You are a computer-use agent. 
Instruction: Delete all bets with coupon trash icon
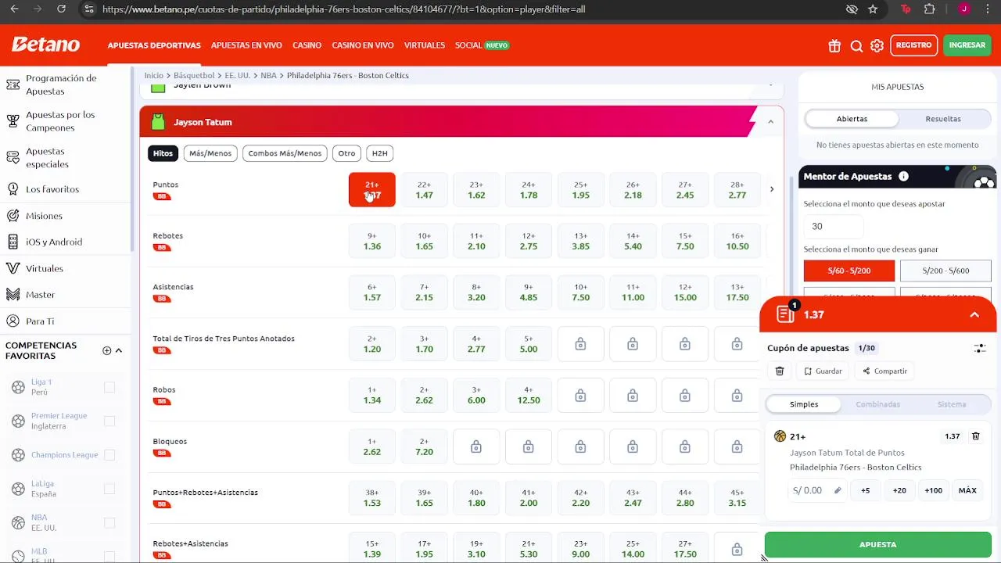780,371
